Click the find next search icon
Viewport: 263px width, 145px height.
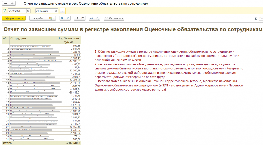coord(68,18)
